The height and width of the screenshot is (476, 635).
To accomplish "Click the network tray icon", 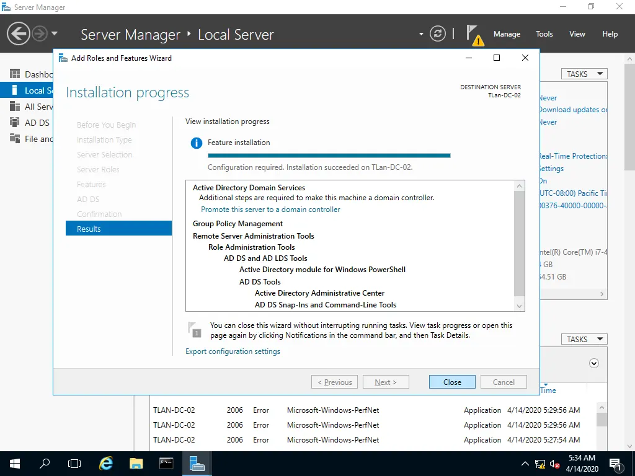I will (x=540, y=464).
